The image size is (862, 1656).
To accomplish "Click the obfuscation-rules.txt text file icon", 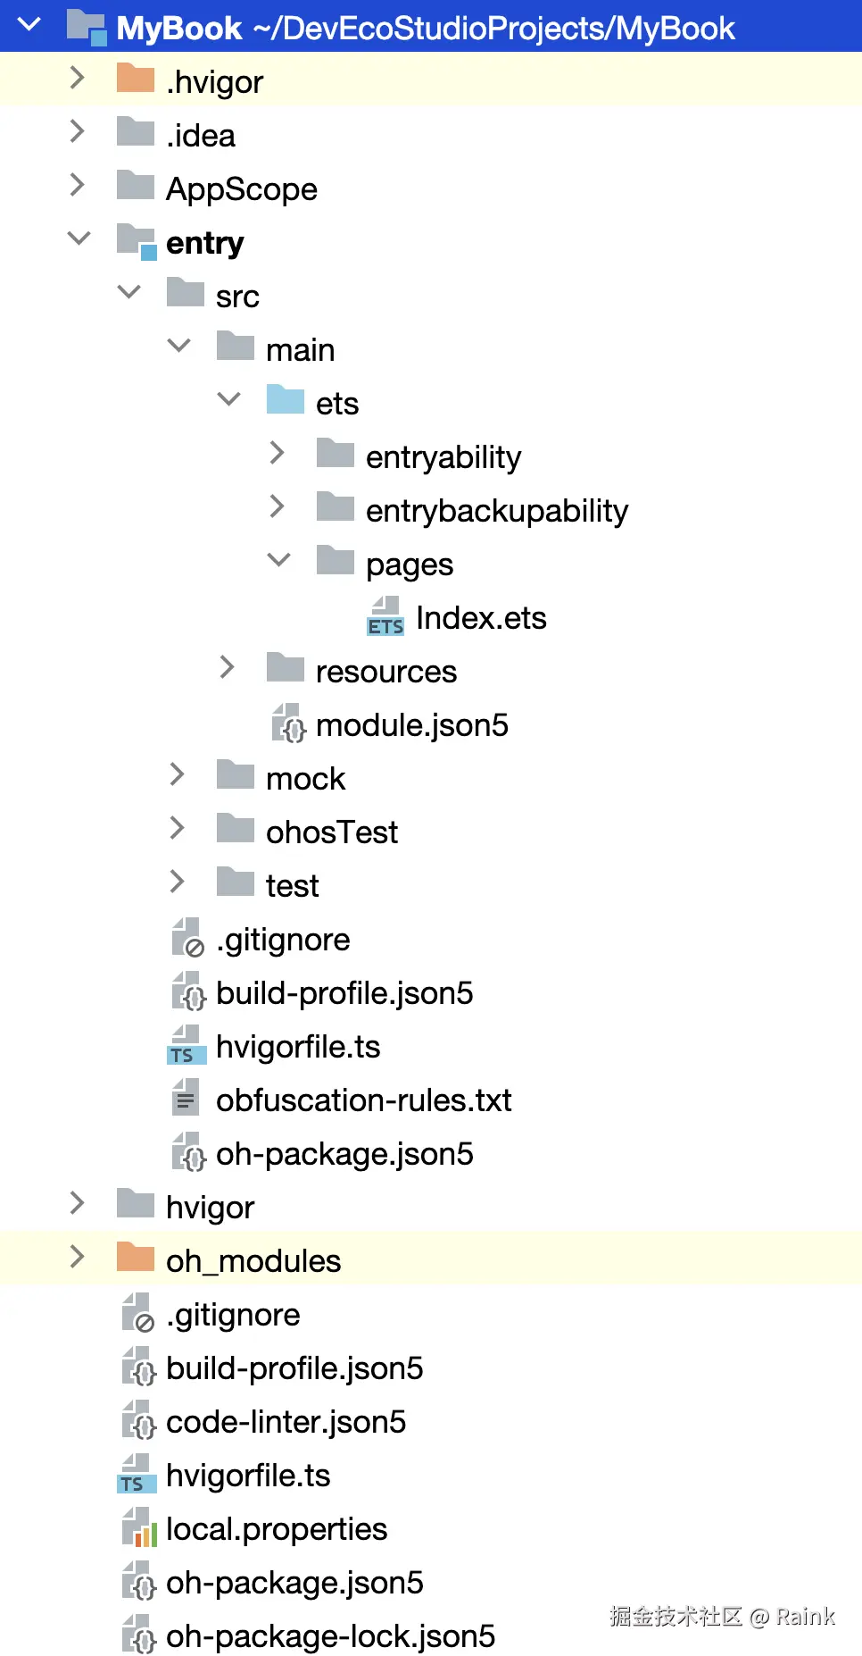I will point(186,1100).
